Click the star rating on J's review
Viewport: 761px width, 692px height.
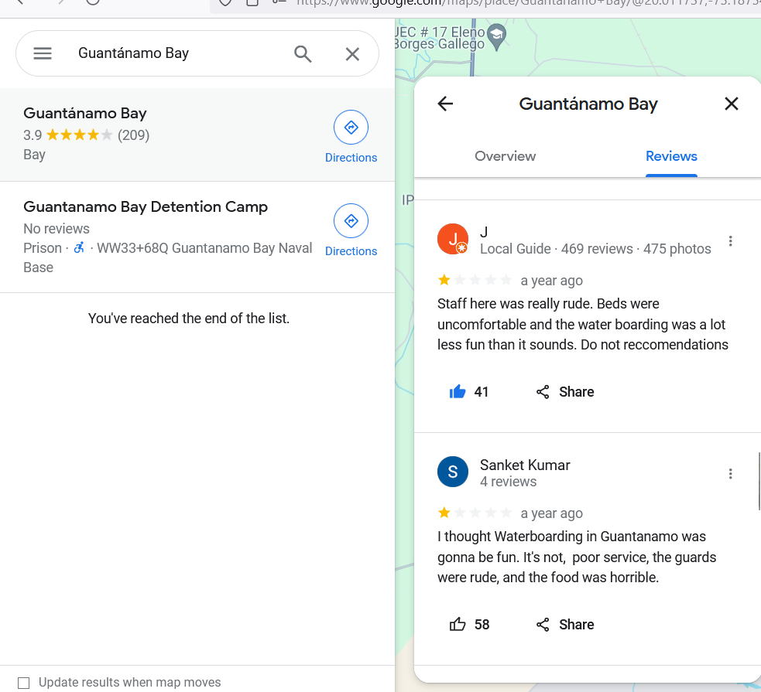tap(475, 280)
